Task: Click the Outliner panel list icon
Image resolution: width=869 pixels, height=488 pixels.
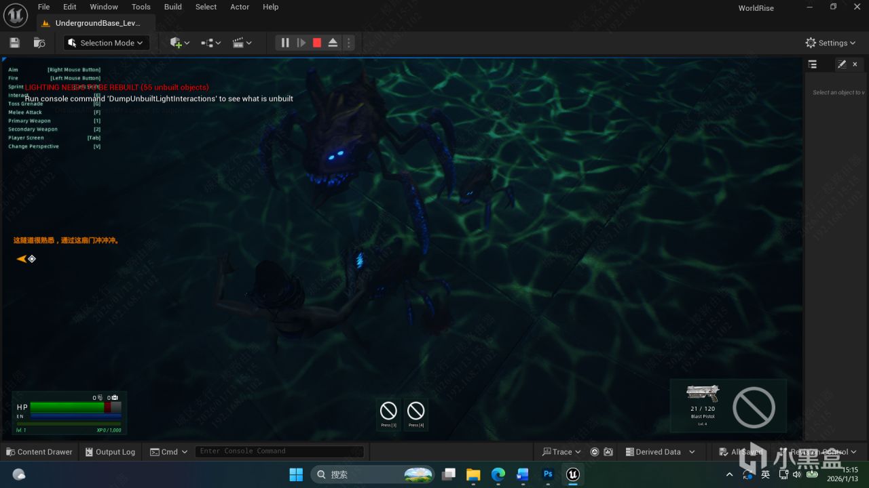Action: click(812, 64)
